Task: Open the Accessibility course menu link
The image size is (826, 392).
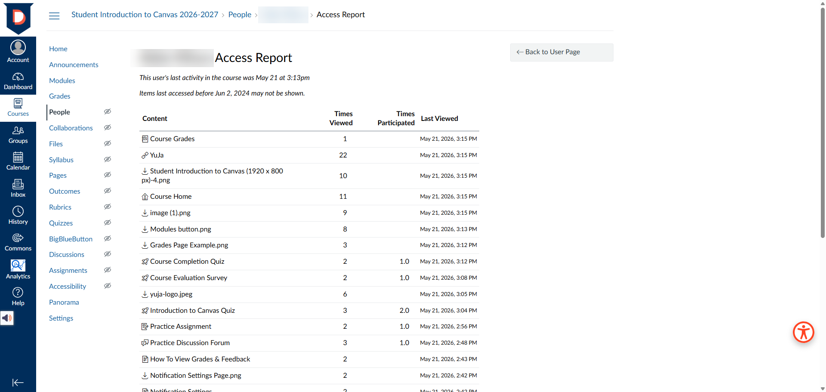Action: 68,286
